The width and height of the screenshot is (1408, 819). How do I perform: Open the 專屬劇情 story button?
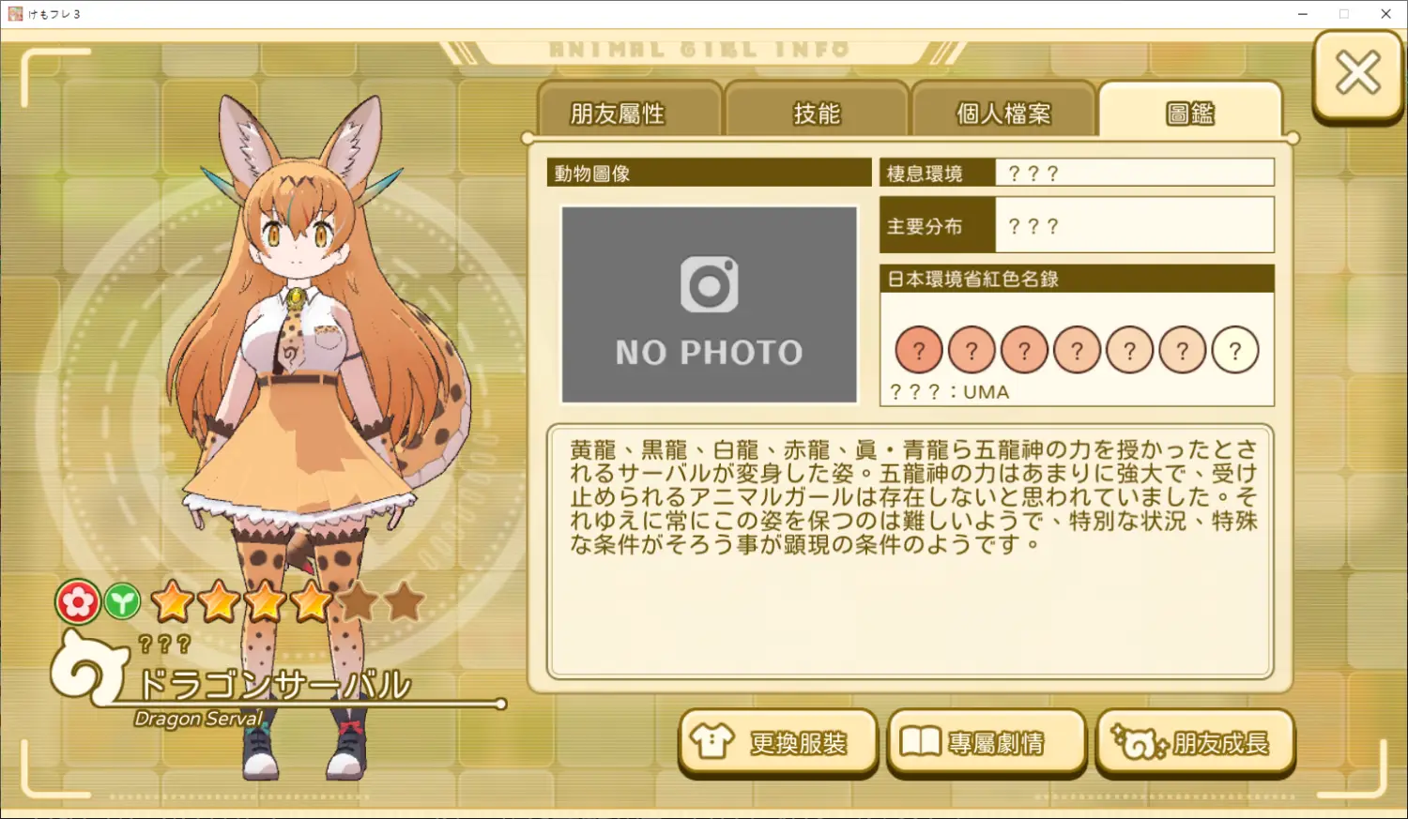tap(987, 743)
